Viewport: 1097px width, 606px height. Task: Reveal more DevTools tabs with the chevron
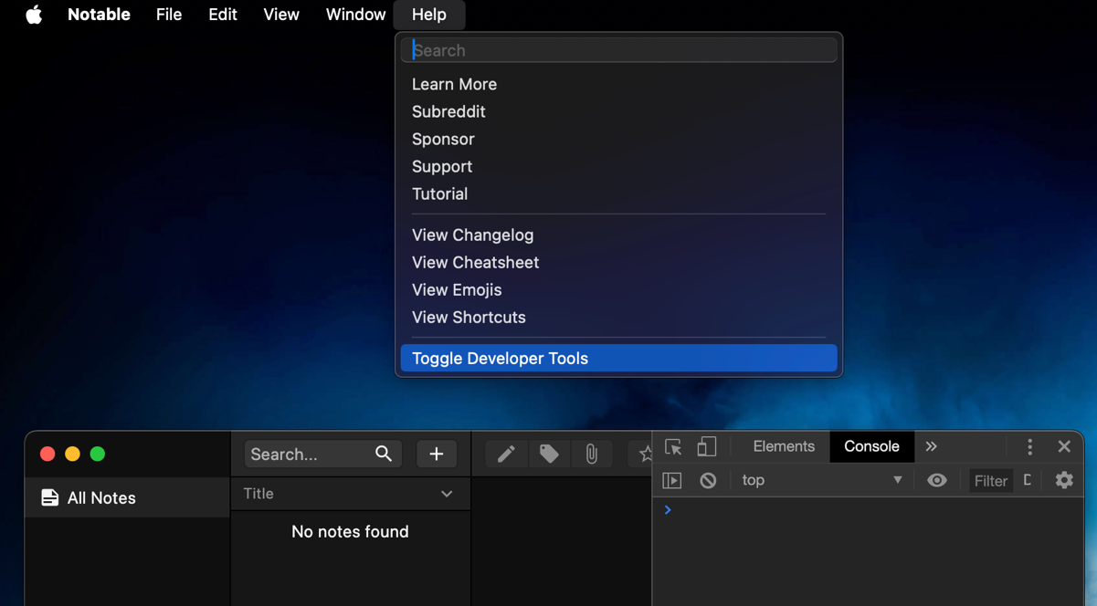click(931, 446)
